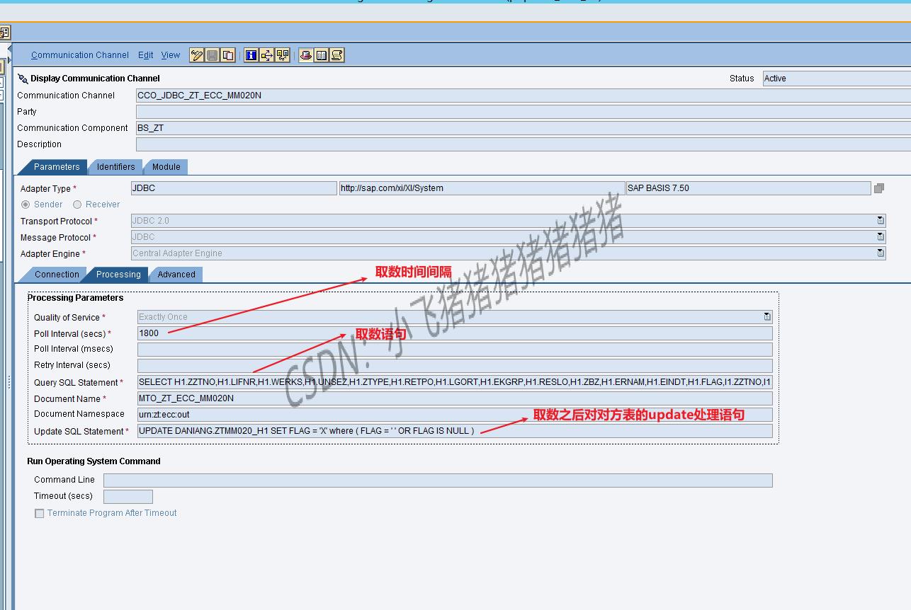Click the Communication Component field BS_ZT
This screenshot has width=911, height=610.
coord(524,128)
